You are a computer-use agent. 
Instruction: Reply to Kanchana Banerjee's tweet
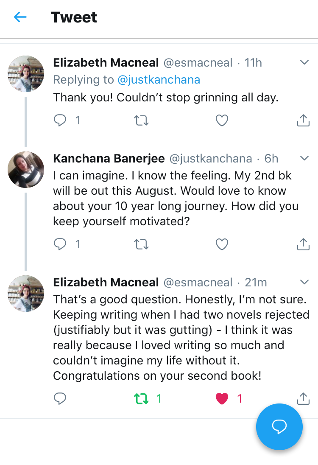61,244
